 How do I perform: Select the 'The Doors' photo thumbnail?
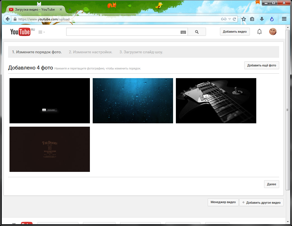(50, 149)
